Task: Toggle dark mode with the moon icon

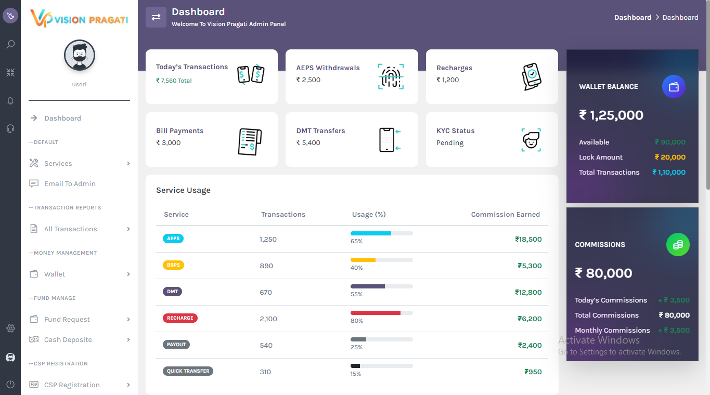Action: pyautogui.click(x=10, y=16)
